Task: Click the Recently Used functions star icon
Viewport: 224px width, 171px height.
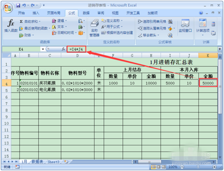Action: pos(21,28)
